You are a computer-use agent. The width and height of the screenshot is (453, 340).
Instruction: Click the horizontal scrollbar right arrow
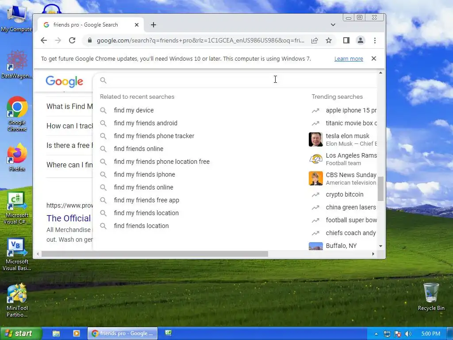pos(373,254)
